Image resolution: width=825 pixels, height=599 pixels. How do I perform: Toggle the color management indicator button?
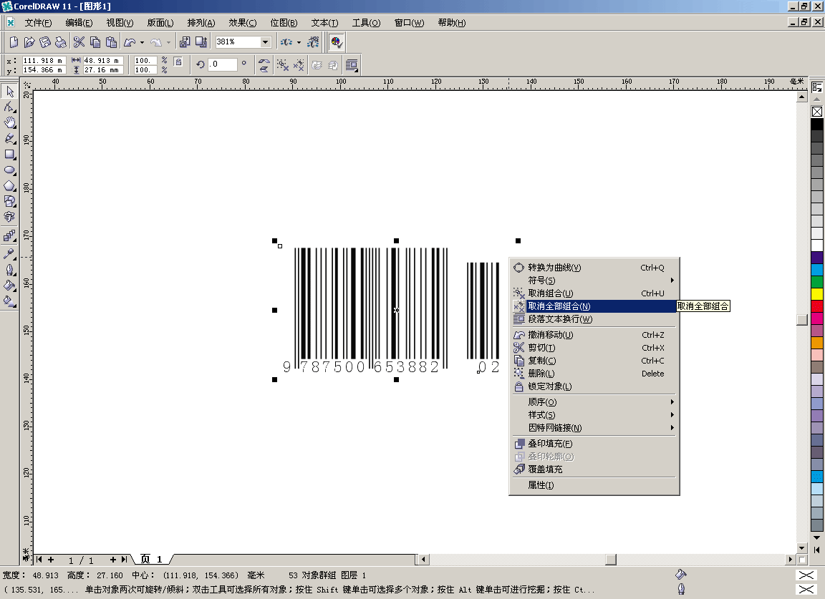(336, 42)
